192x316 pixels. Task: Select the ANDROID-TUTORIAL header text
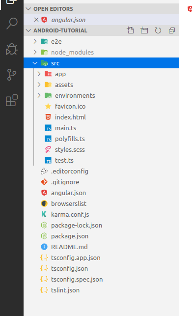pos(60,30)
